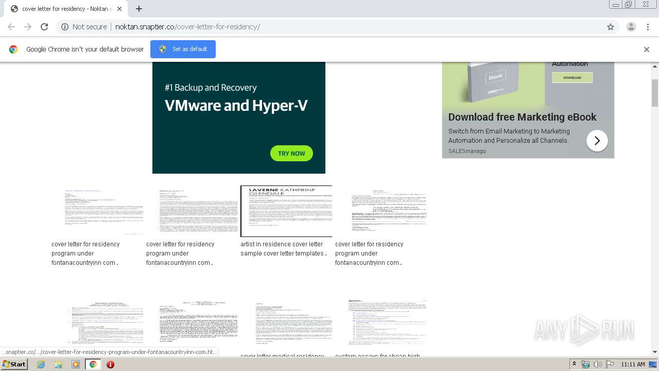Viewport: 659px width, 371px height.
Task: Show hidden system tray icons
Action: (x=575, y=364)
